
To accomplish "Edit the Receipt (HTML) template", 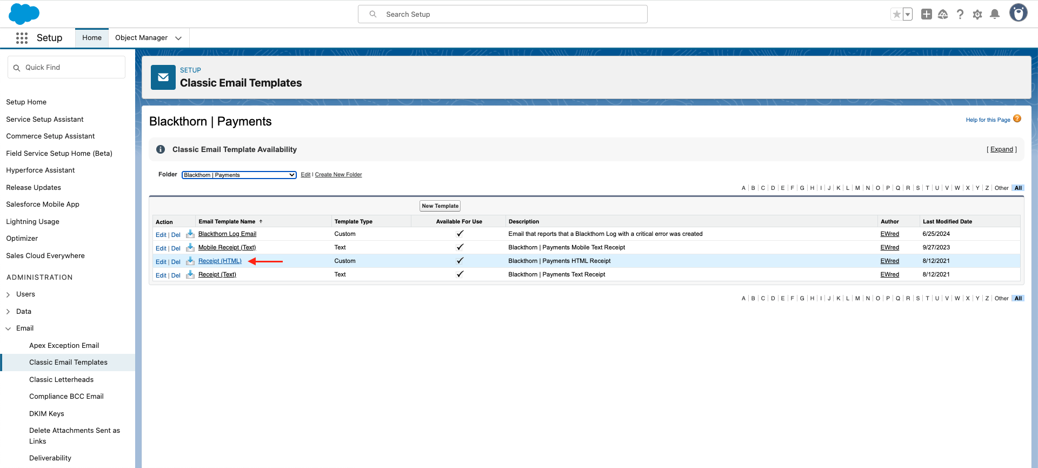I will (161, 262).
